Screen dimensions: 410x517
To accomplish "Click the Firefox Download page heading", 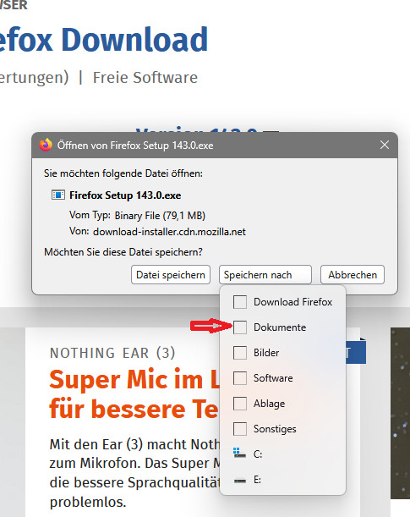I will coord(104,40).
